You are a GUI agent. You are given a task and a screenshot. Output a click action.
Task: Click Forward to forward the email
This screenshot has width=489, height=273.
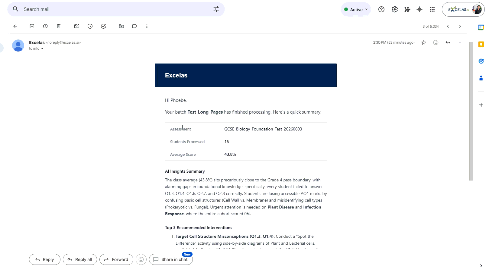tap(116, 259)
